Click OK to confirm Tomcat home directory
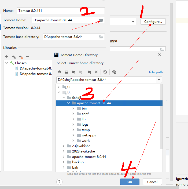This screenshot has width=188, height=189. tap(130, 182)
